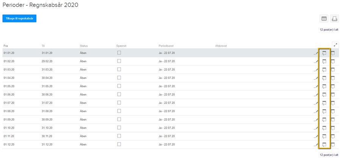Sort by the Periodiseret column header
The image size is (341, 160).
point(166,46)
